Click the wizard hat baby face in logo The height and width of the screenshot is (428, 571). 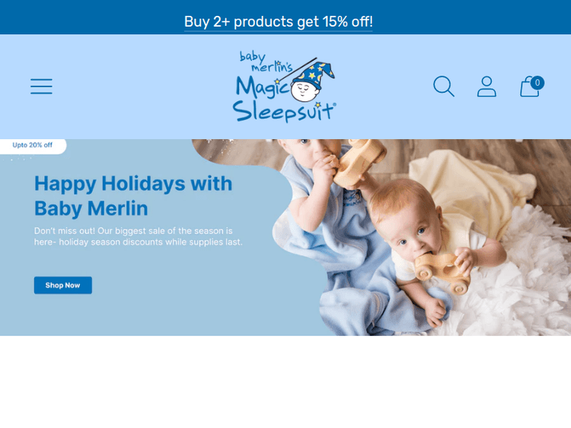point(311,83)
